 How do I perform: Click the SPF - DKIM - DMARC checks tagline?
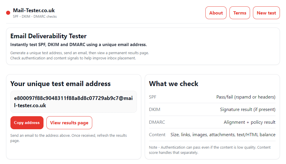point(35,17)
